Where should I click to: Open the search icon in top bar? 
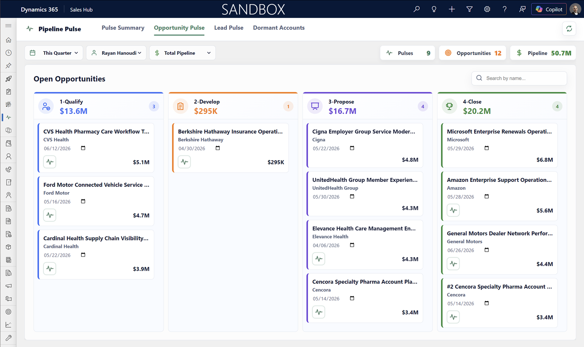pyautogui.click(x=416, y=9)
